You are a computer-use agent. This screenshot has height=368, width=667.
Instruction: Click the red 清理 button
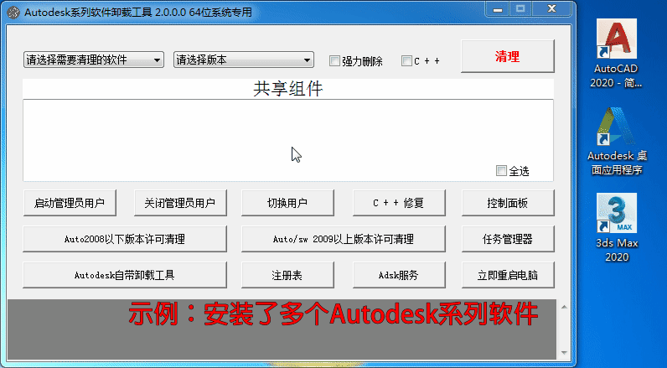pyautogui.click(x=508, y=56)
